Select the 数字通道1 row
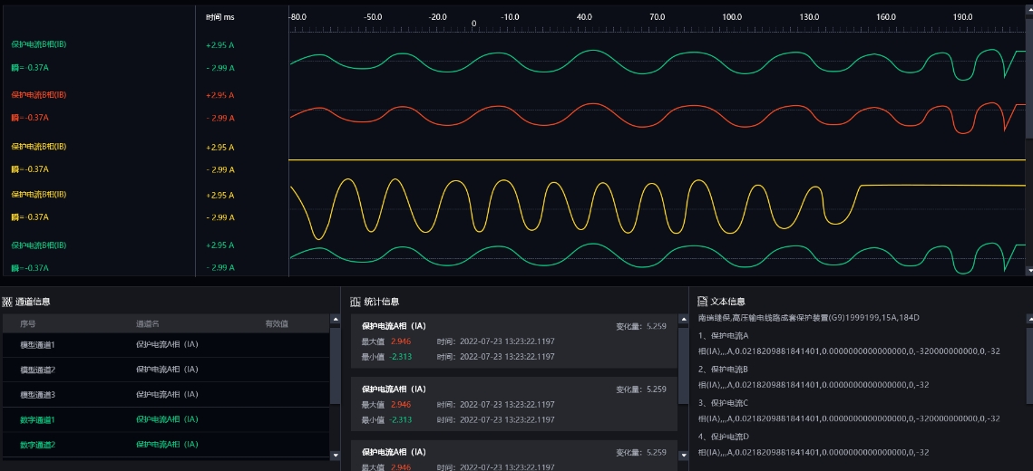Viewport: 1033px width, 471px height. (165, 419)
